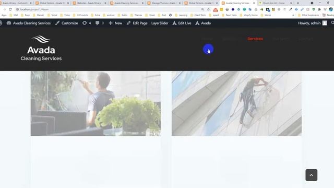Click the scroll-to-top arrow button
This screenshot has width=334, height=188.
(x=311, y=175)
